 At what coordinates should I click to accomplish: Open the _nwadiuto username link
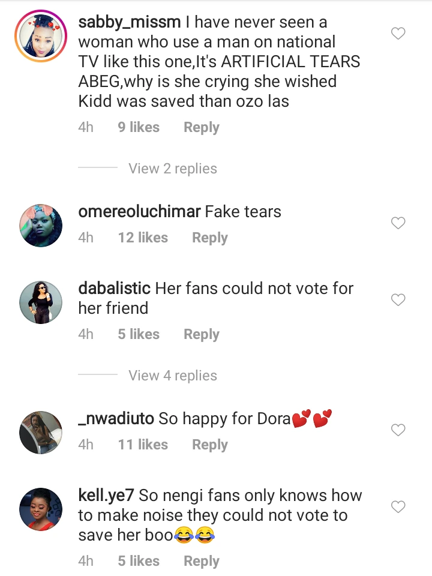[116, 419]
